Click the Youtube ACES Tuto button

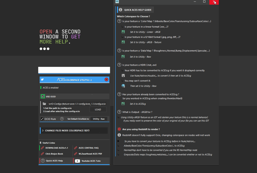(x=91, y=161)
